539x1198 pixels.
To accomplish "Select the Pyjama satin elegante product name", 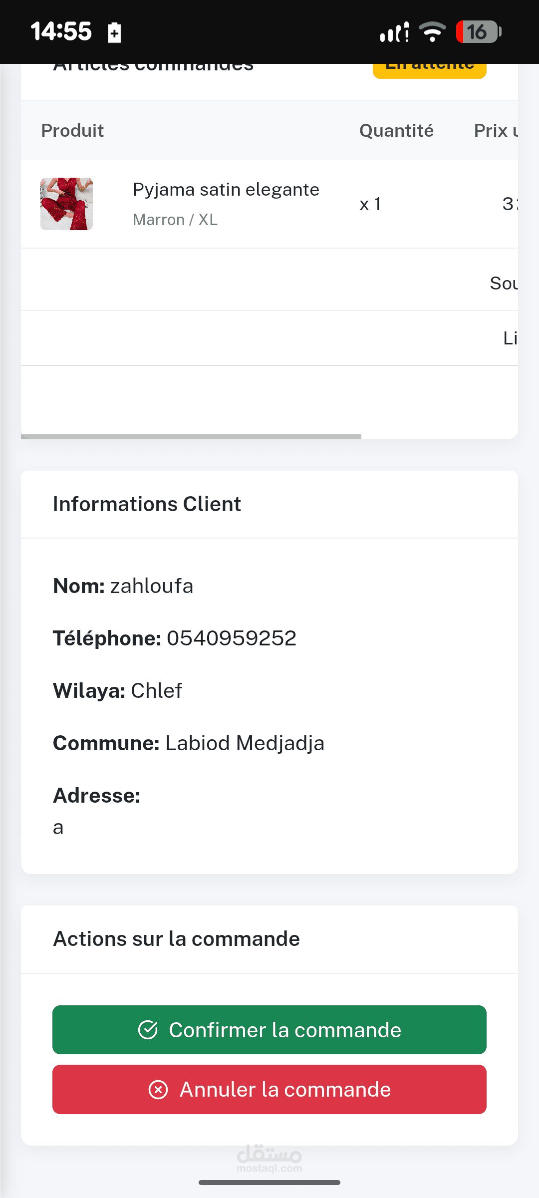I will (226, 190).
